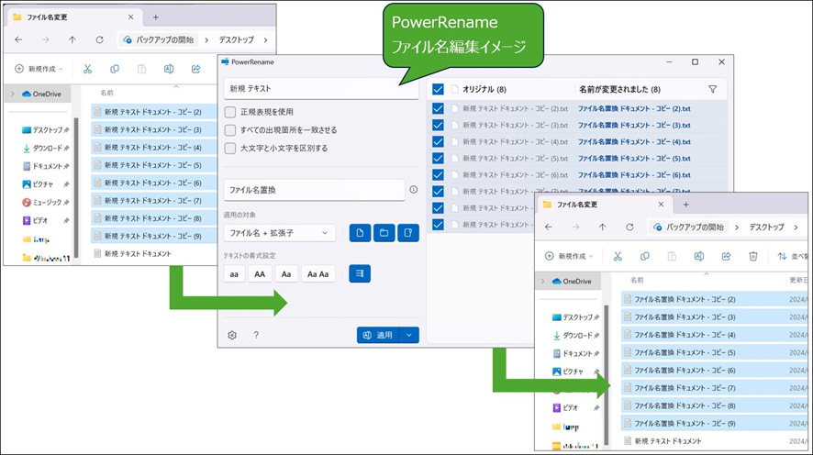Select ファイル名置換 ドキュメント - コピー (7) file
Screen dimensions: 813x455
click(x=715, y=388)
